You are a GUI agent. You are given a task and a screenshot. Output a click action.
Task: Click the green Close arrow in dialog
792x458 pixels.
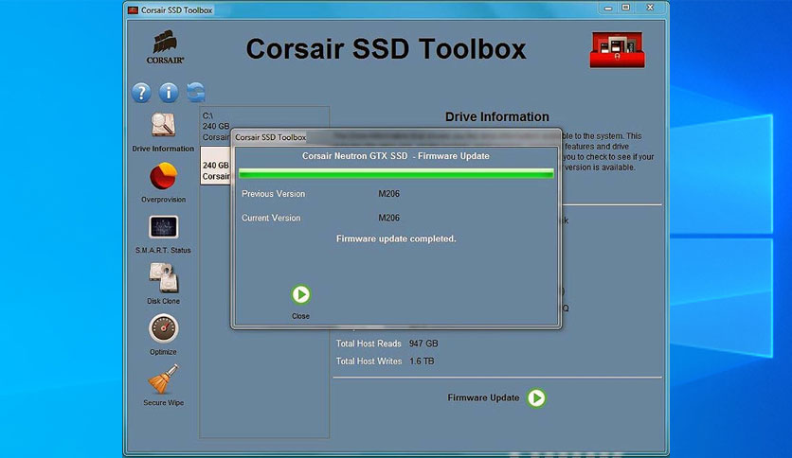(301, 294)
